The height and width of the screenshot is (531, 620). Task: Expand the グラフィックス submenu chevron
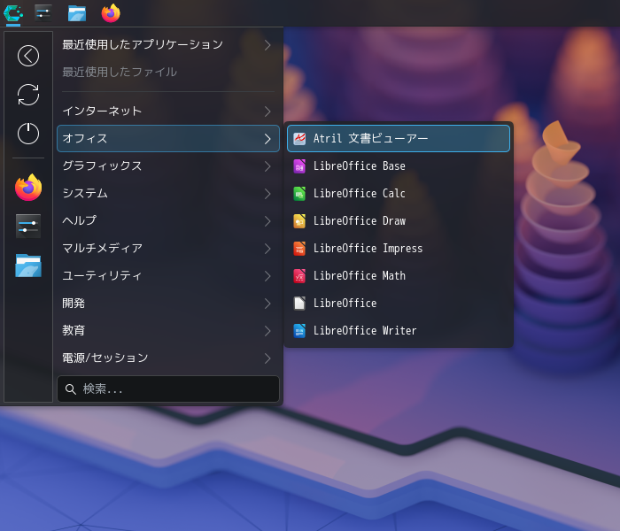coord(267,166)
